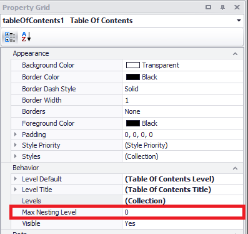Screen dimensions: 248x234
Task: Expand the Style Priority property
Action: [16, 145]
